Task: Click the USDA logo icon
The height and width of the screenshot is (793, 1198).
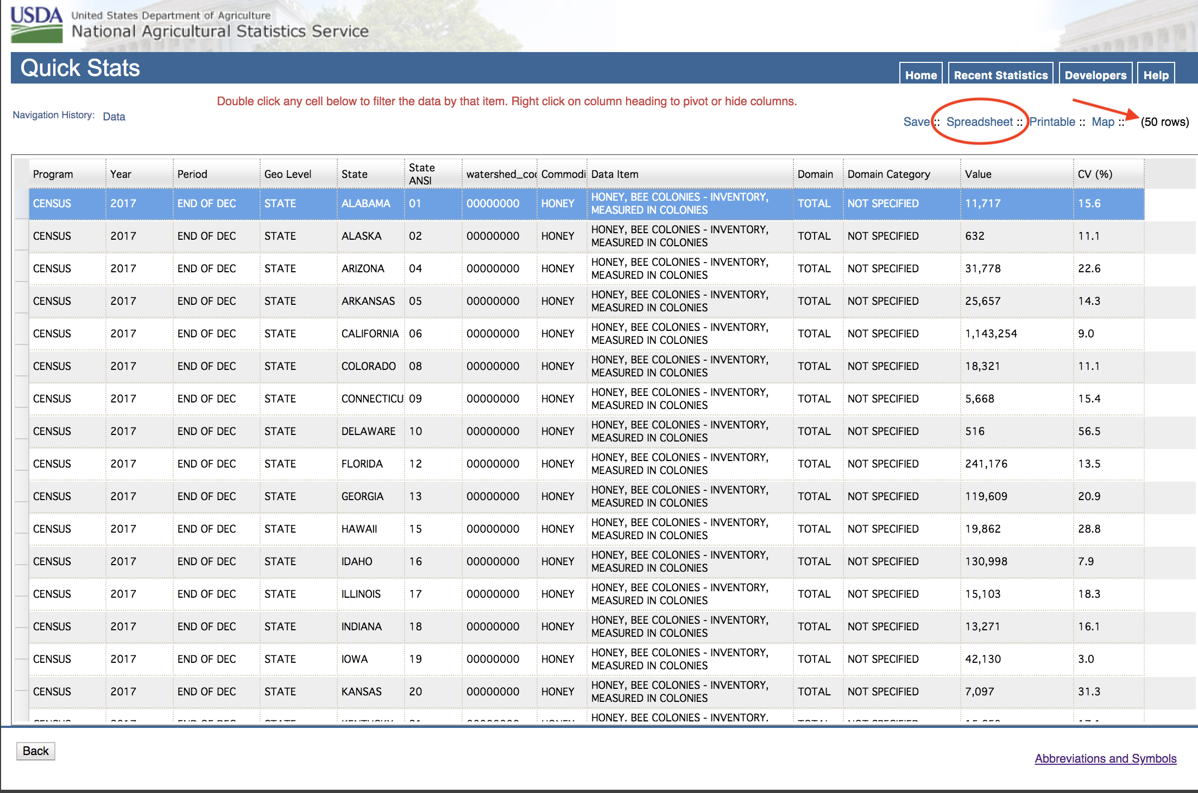Action: click(x=36, y=24)
